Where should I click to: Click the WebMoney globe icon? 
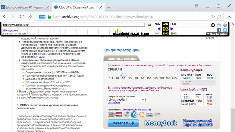[134, 114]
